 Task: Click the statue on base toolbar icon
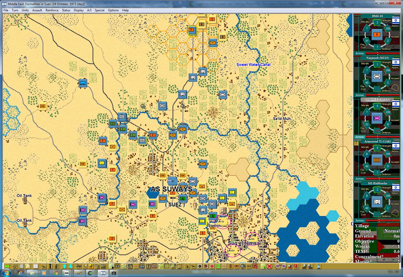point(142,266)
